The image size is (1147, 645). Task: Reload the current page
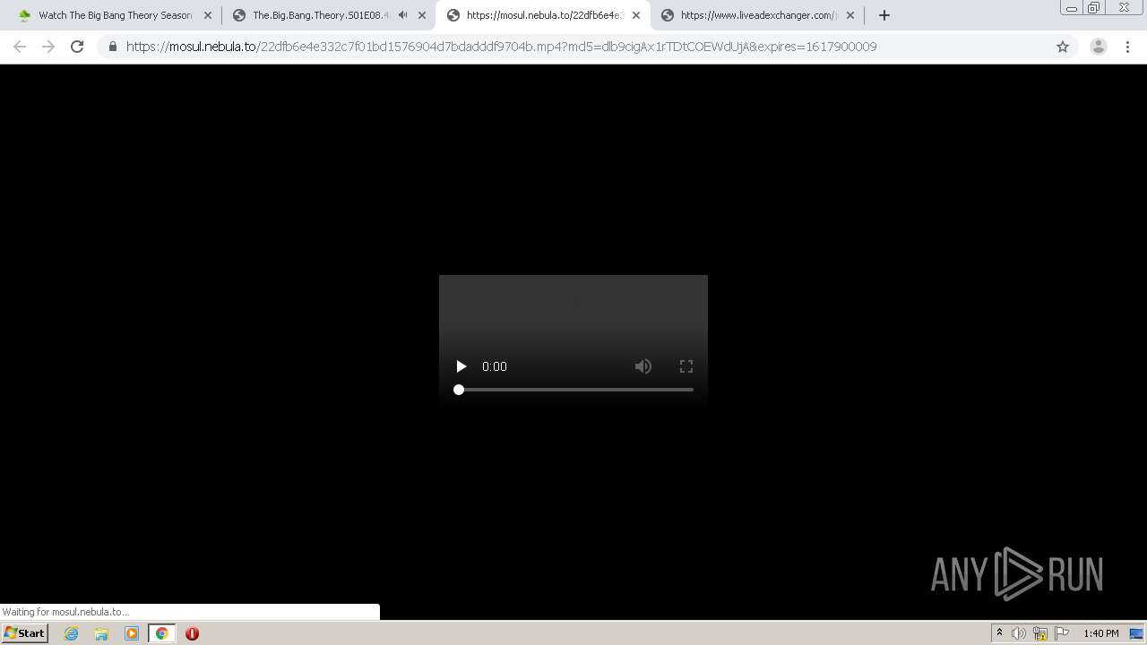[77, 47]
